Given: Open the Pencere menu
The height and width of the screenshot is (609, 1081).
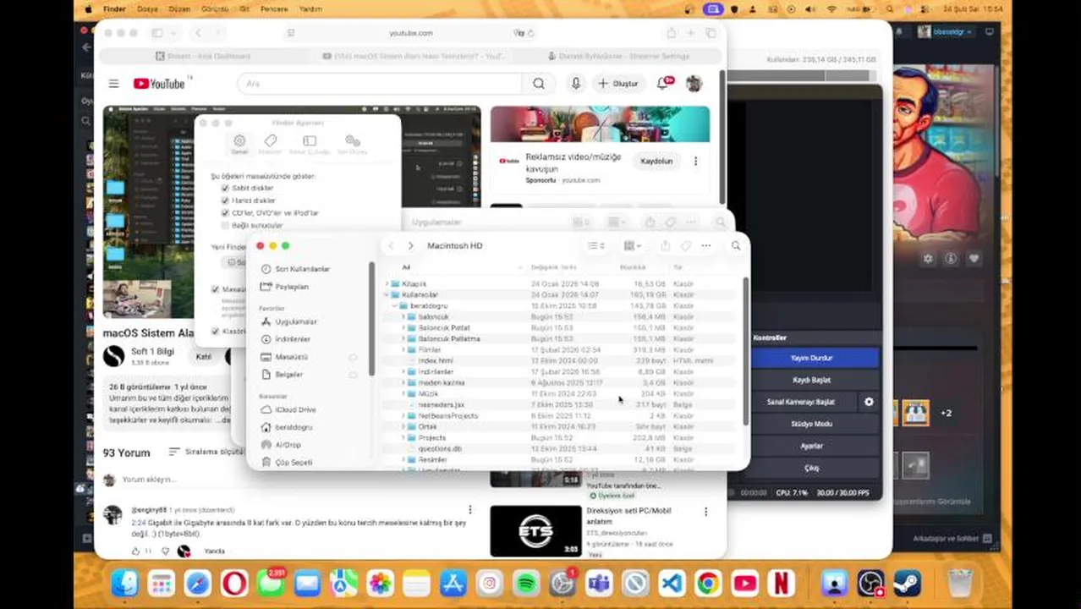Looking at the screenshot, I should pyautogui.click(x=274, y=8).
